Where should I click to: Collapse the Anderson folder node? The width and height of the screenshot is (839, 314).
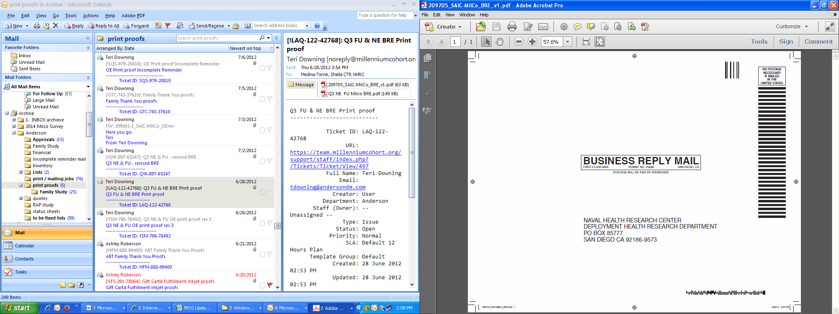click(x=14, y=133)
